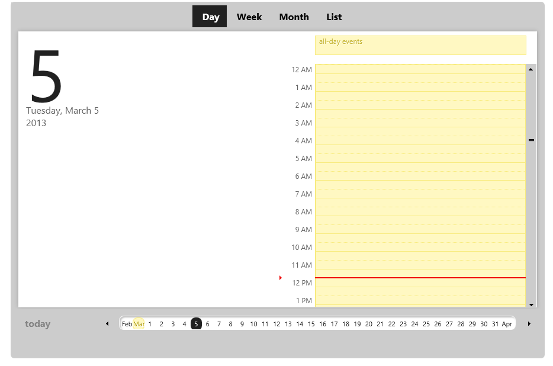553x366 pixels.
Task: Jump to today's date
Action: tap(37, 324)
